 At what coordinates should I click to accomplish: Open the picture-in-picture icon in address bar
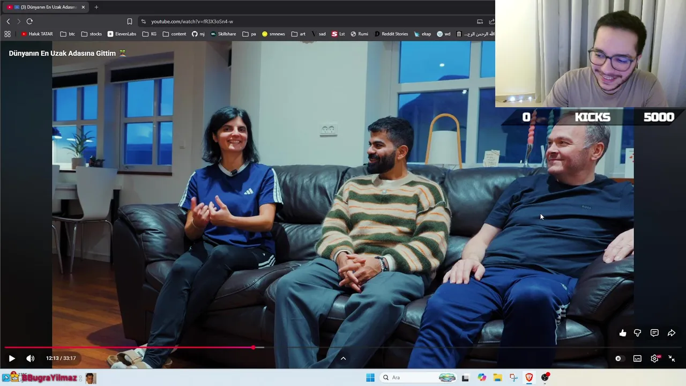click(x=480, y=21)
